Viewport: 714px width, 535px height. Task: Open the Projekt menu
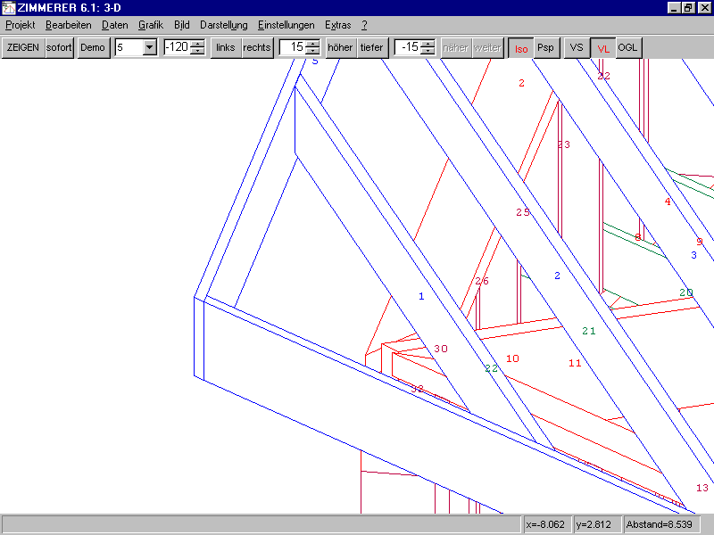coord(20,25)
